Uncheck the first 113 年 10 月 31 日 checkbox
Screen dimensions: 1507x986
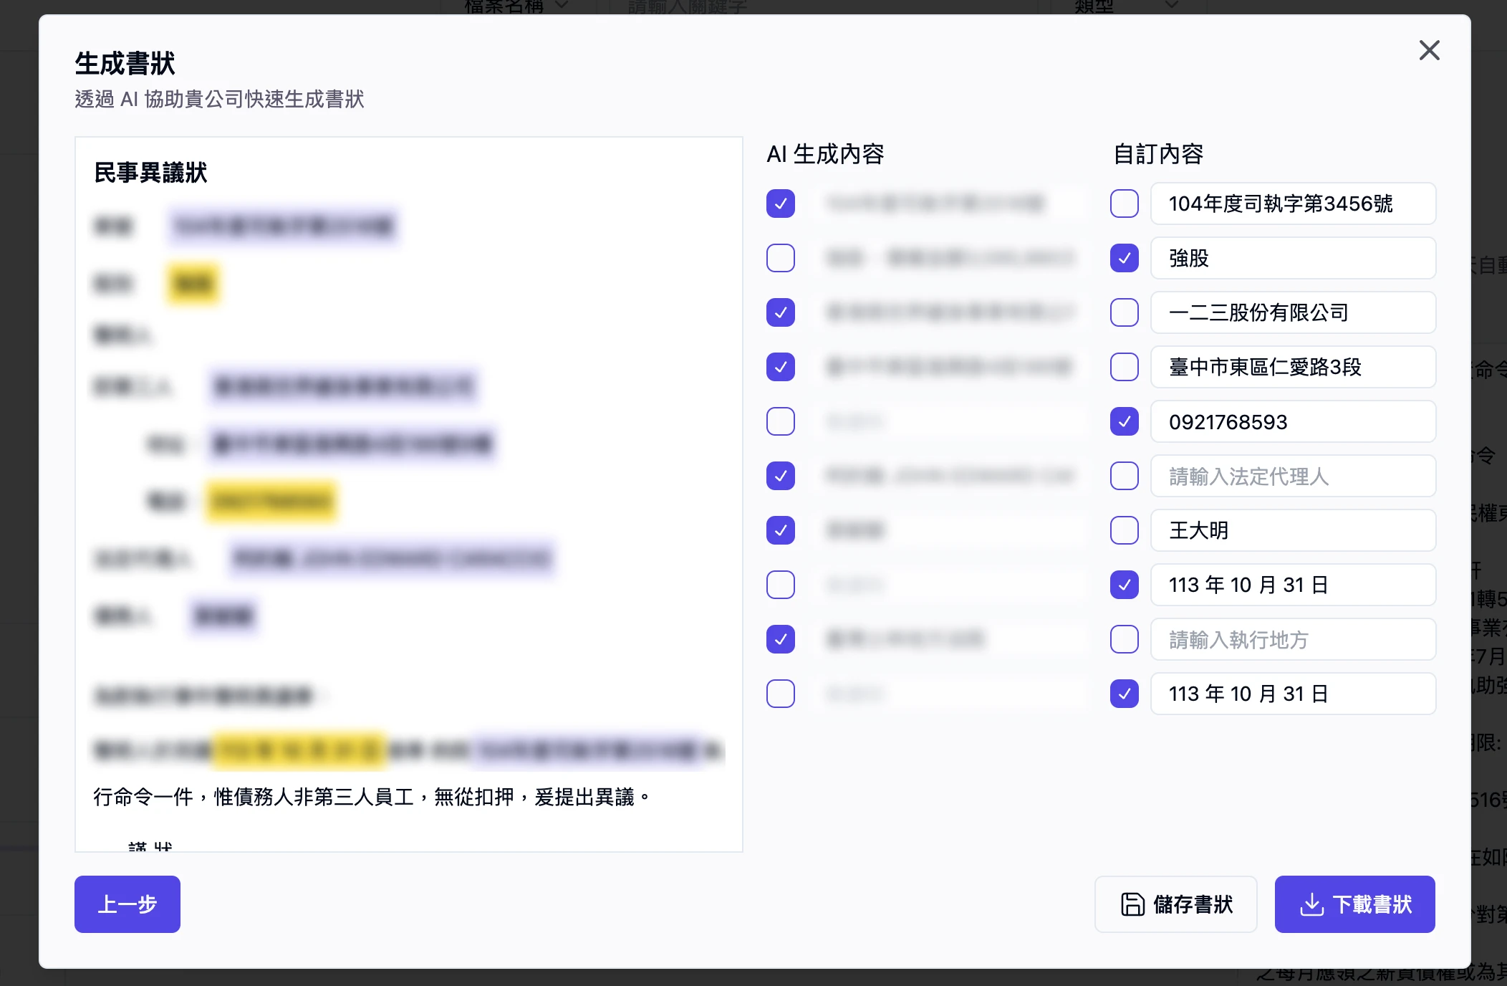(1124, 585)
